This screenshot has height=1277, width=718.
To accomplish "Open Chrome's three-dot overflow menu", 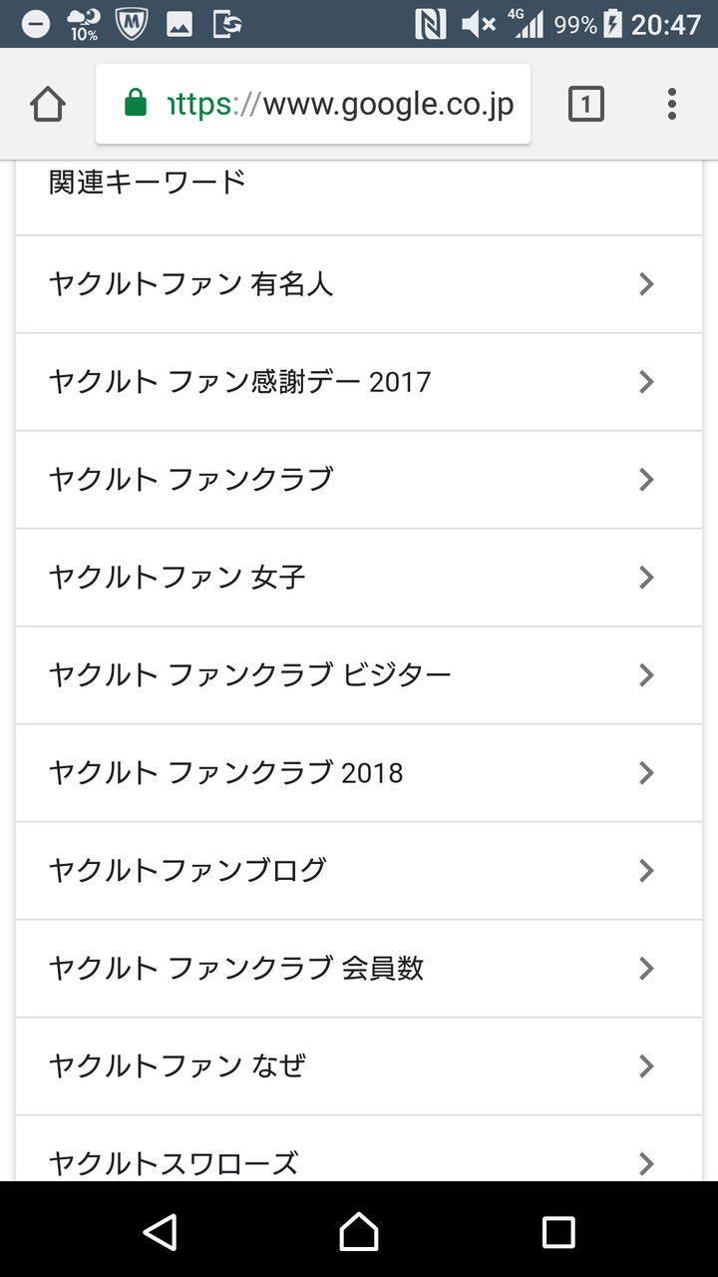I will (671, 104).
